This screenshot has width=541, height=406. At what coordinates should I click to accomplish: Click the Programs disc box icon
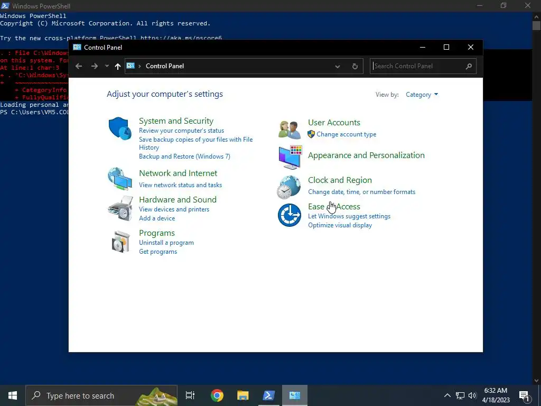click(121, 242)
